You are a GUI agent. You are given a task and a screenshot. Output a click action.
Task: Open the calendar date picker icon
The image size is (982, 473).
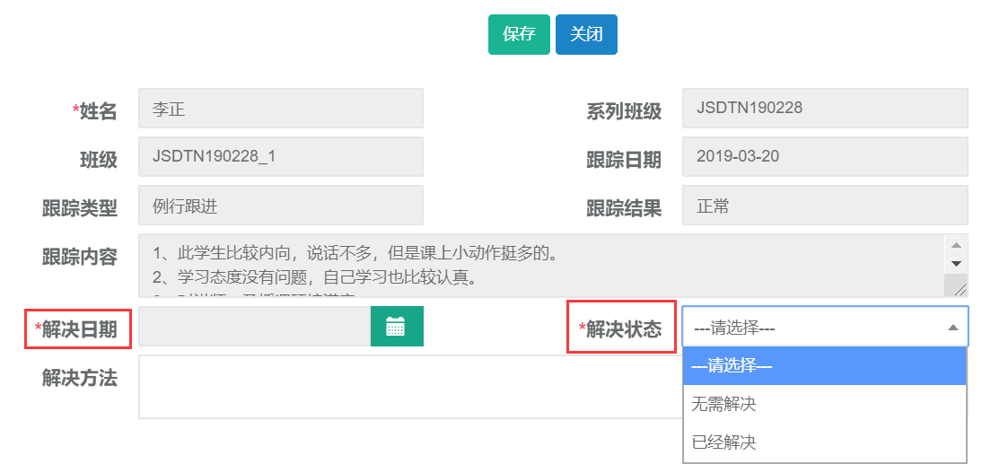point(396,327)
